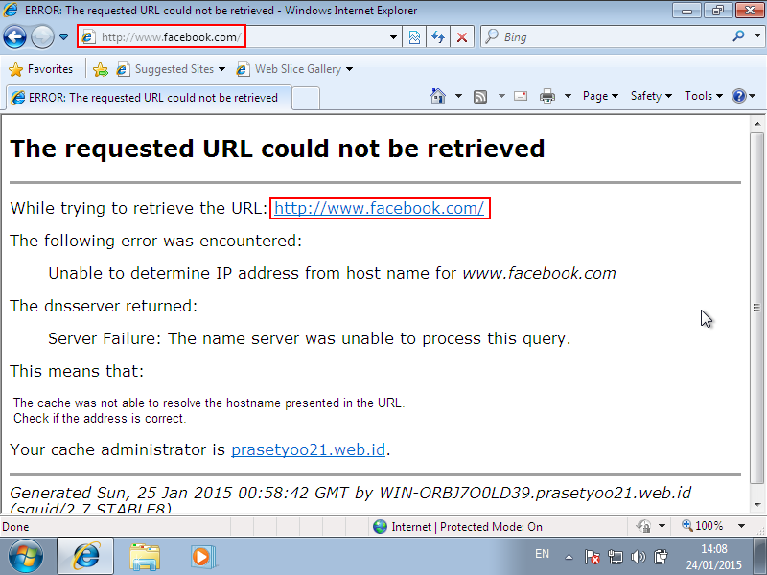Click the Internet Protected Mode status zone
Image resolution: width=767 pixels, height=575 pixels.
point(457,526)
